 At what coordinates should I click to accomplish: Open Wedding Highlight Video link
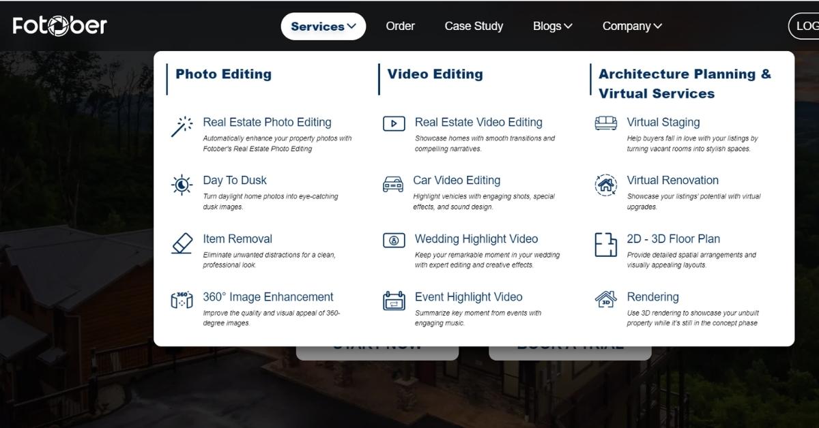476,239
